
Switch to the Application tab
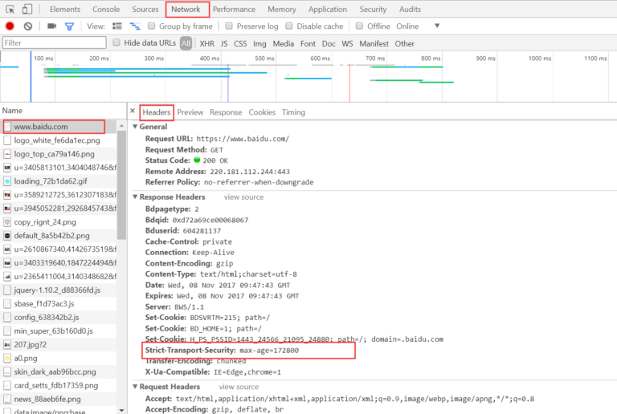coord(328,9)
